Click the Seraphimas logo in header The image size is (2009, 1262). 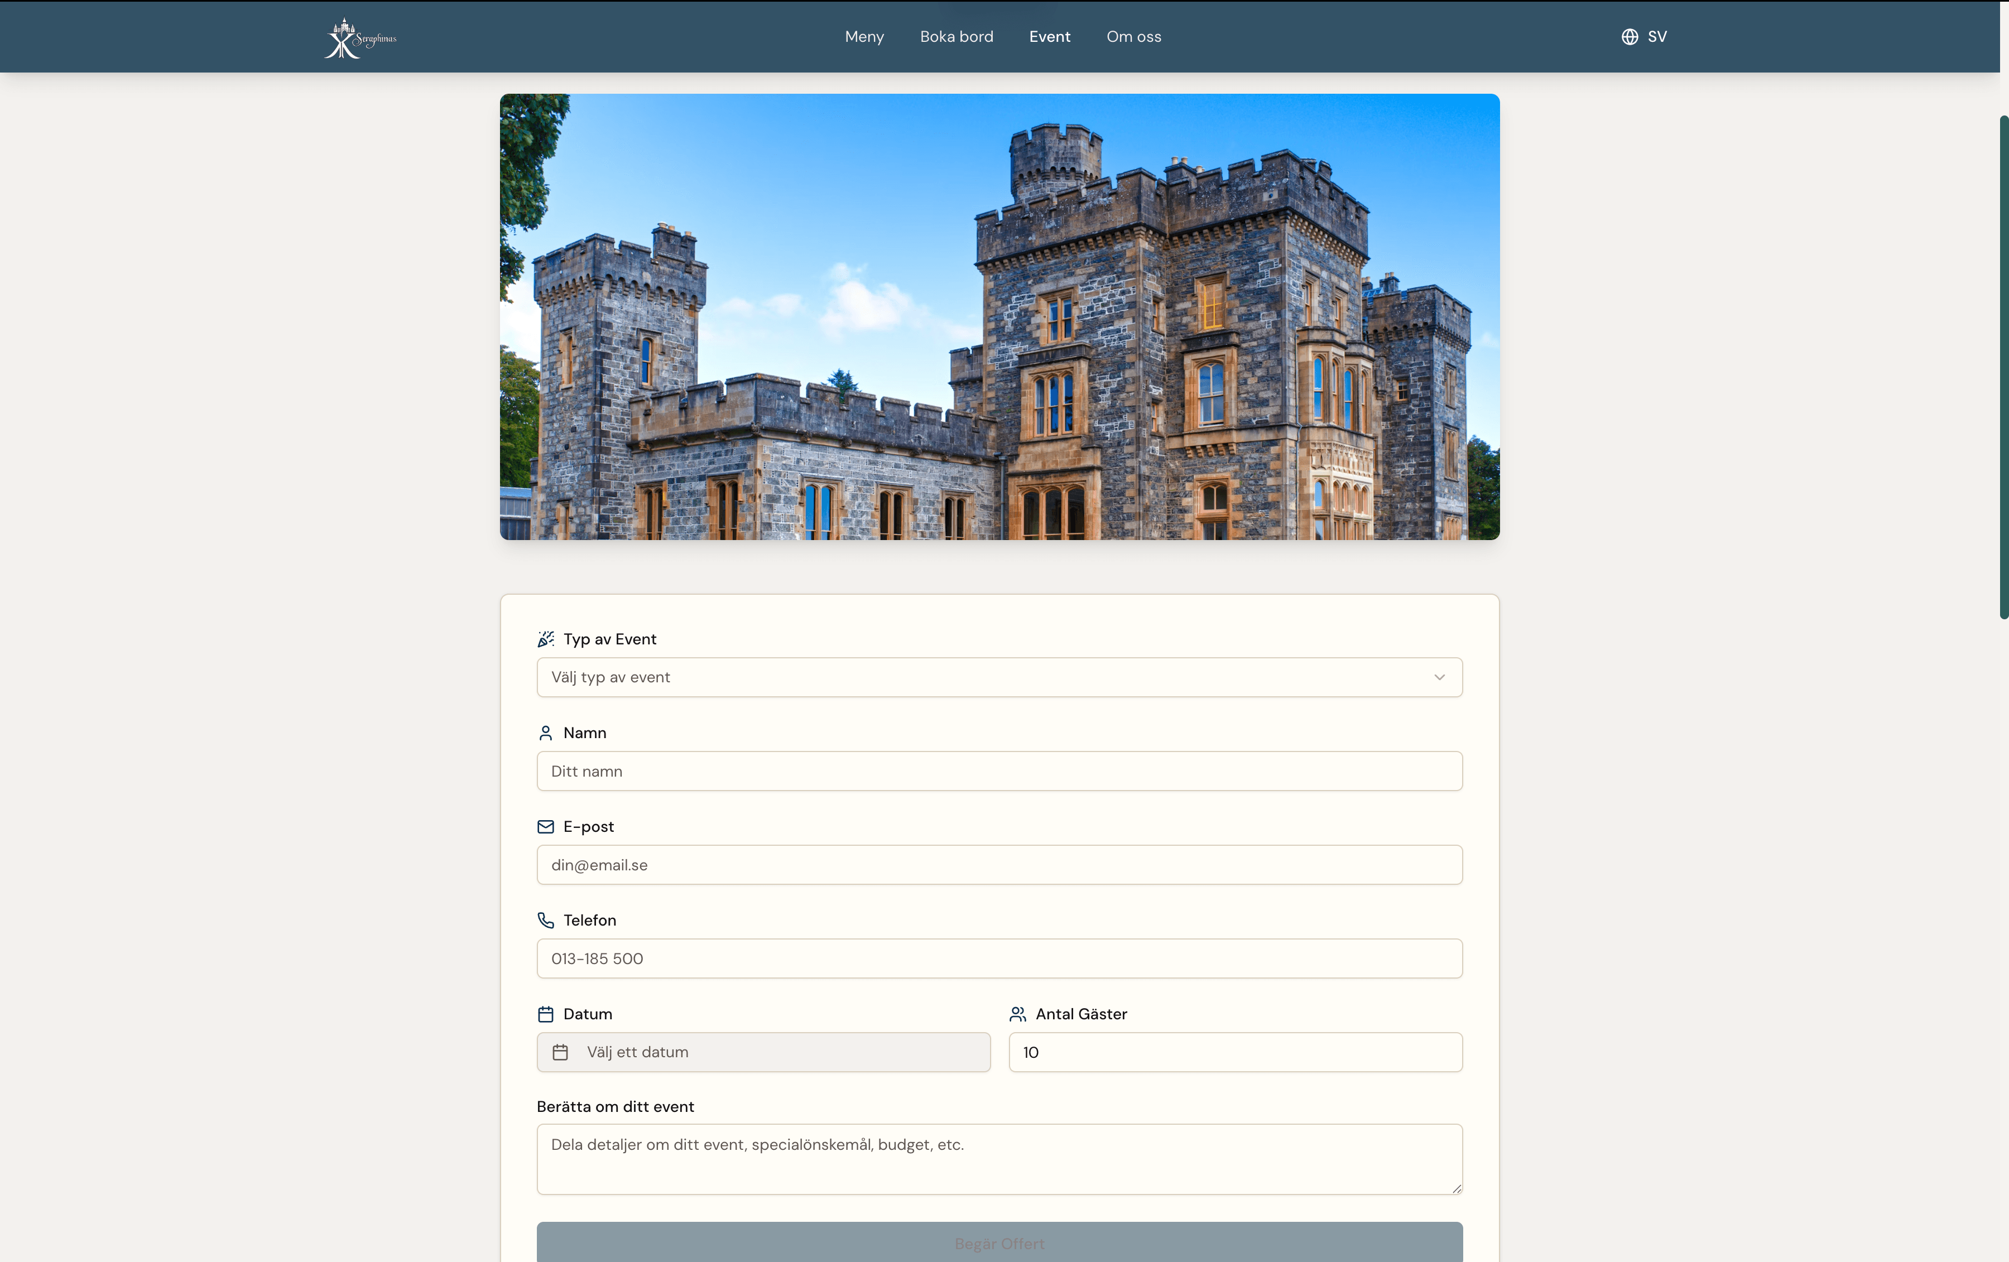point(359,38)
